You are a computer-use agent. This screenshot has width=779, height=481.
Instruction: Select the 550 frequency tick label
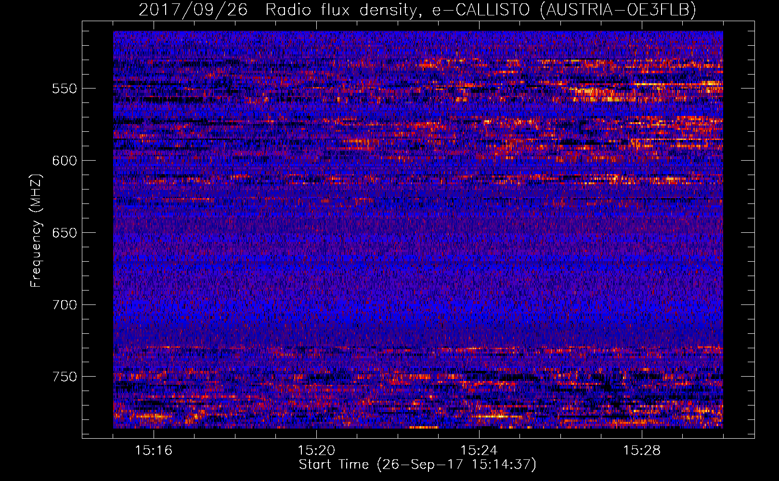(65, 89)
